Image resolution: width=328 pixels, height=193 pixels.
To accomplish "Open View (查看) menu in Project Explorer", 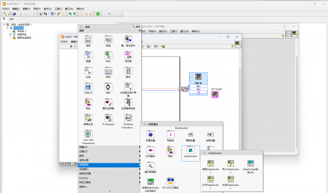I will coord(27,9).
